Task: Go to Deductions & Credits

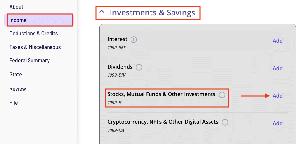Action: 34,33
